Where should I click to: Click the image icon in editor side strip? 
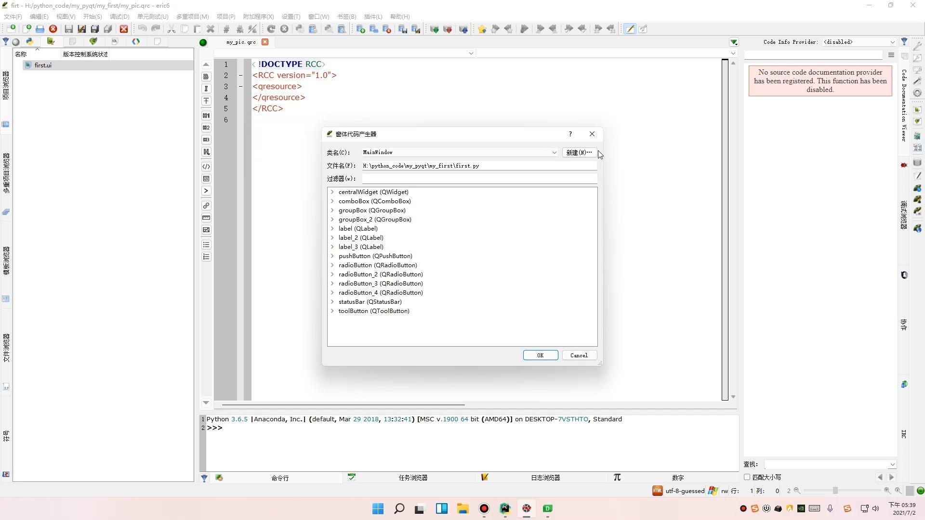(206, 230)
